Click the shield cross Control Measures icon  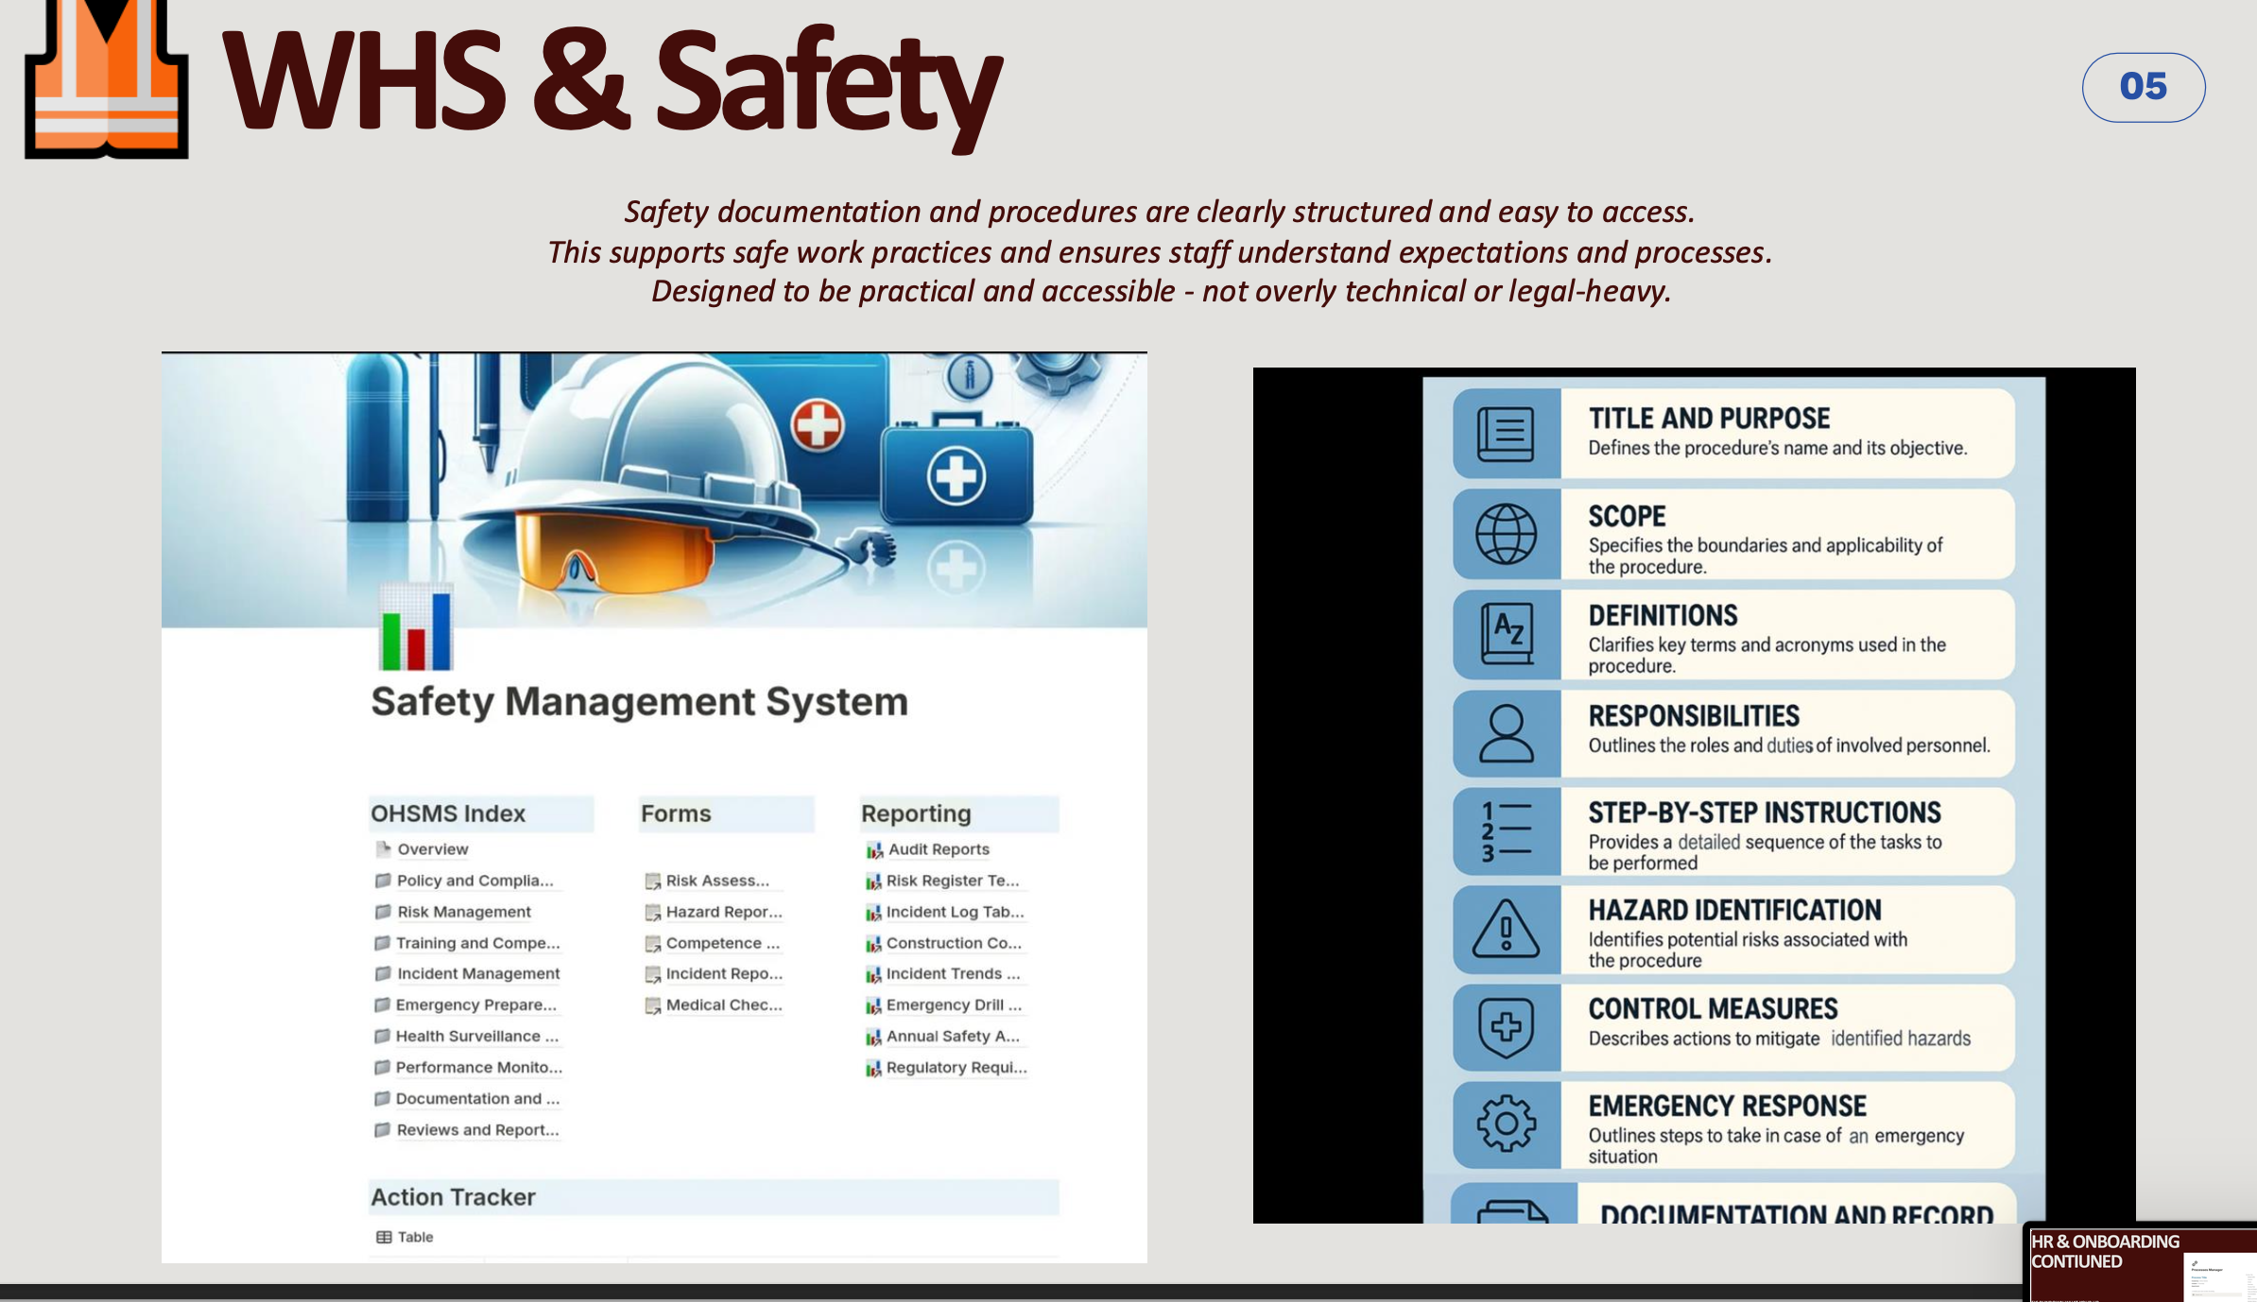(1506, 1027)
